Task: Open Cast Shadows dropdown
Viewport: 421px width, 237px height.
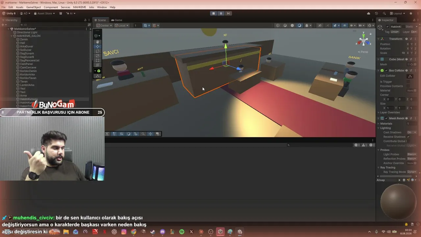Action: [412, 132]
